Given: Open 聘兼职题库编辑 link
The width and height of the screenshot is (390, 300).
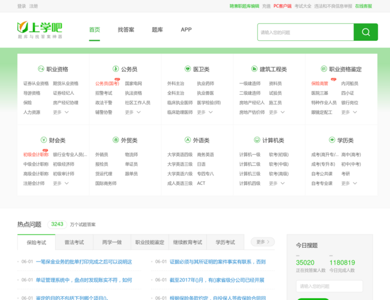Looking at the screenshot, I should coord(244,6).
